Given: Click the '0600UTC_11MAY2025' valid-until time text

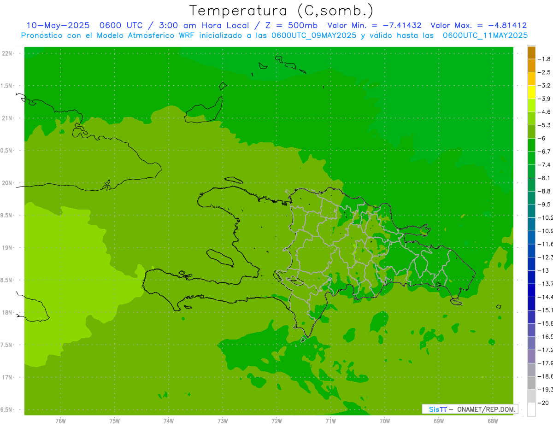Looking at the screenshot, I should click(485, 35).
